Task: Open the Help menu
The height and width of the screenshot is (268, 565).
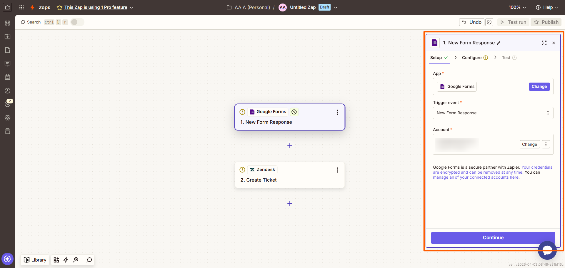Action: [547, 7]
